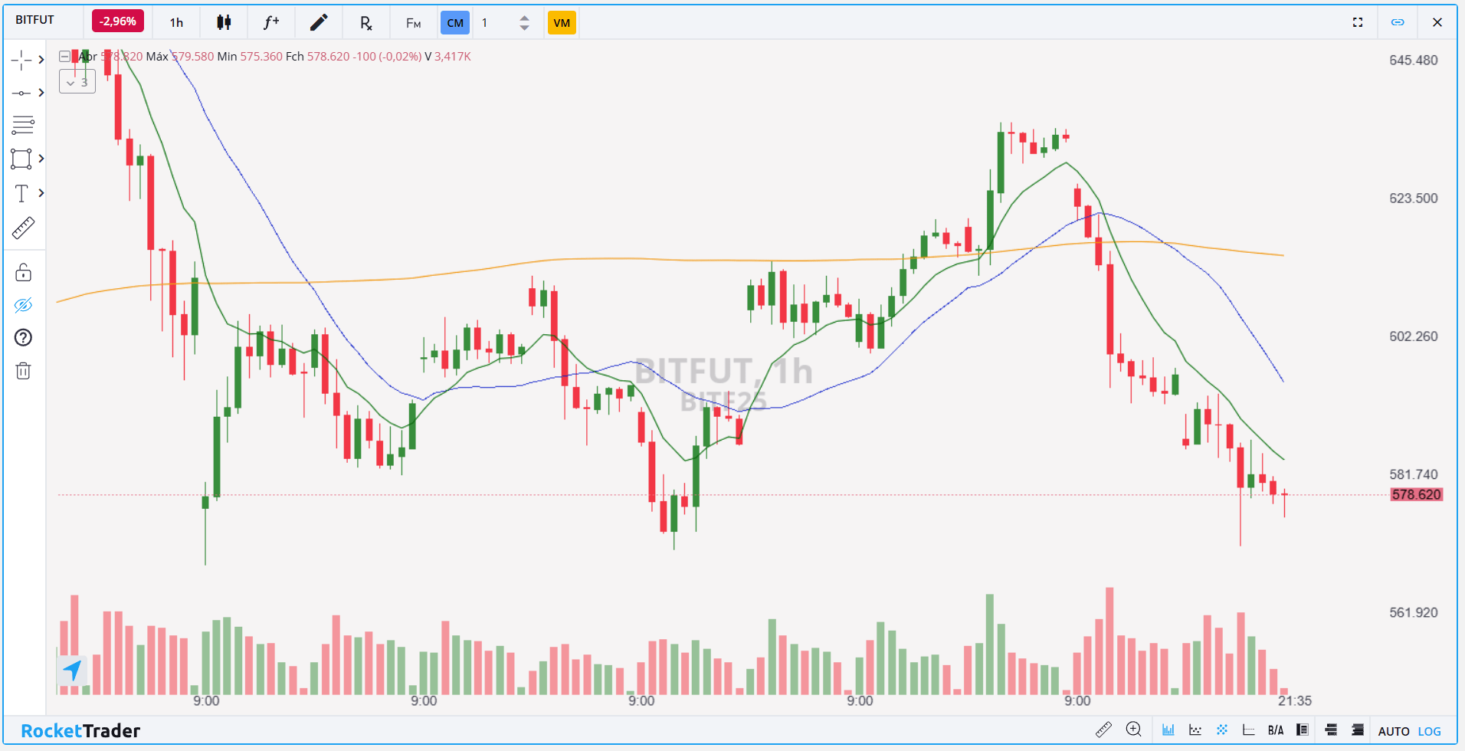Select the text annotation tool
The width and height of the screenshot is (1465, 751).
click(x=21, y=193)
